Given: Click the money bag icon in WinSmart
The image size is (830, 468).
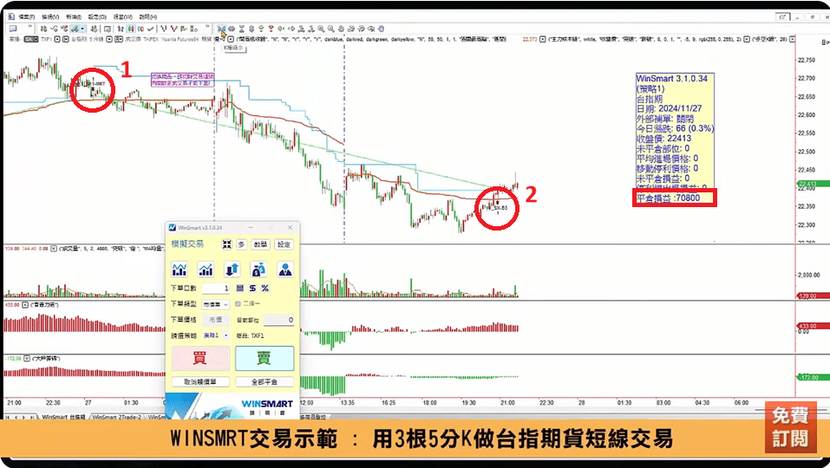Looking at the screenshot, I should click(x=258, y=270).
